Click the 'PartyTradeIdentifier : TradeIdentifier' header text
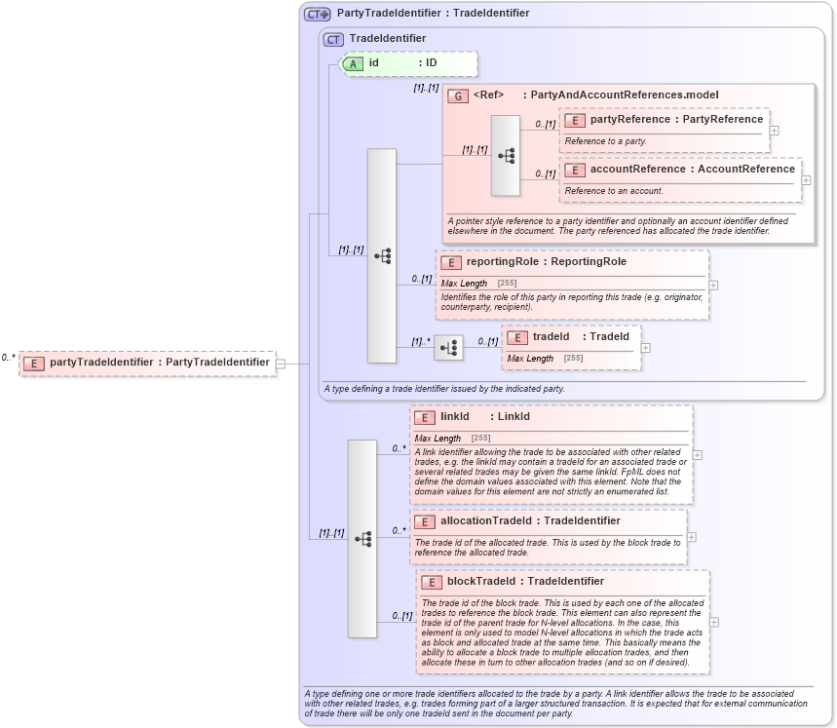Viewport: 837px width, 728px height. coord(433,14)
